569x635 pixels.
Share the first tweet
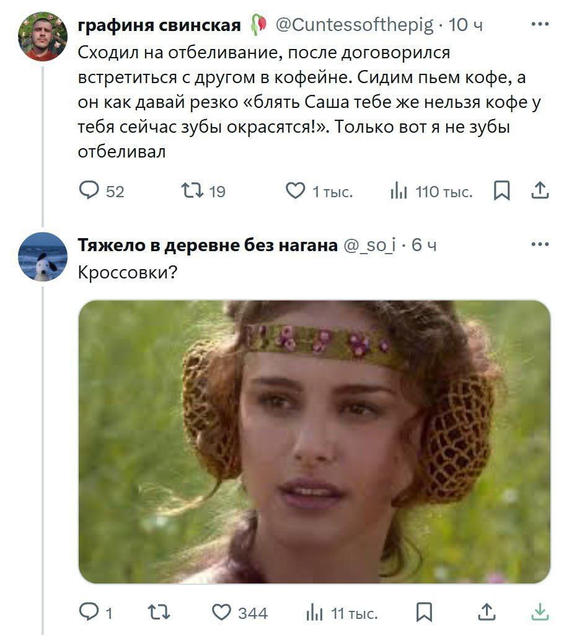coord(540,190)
